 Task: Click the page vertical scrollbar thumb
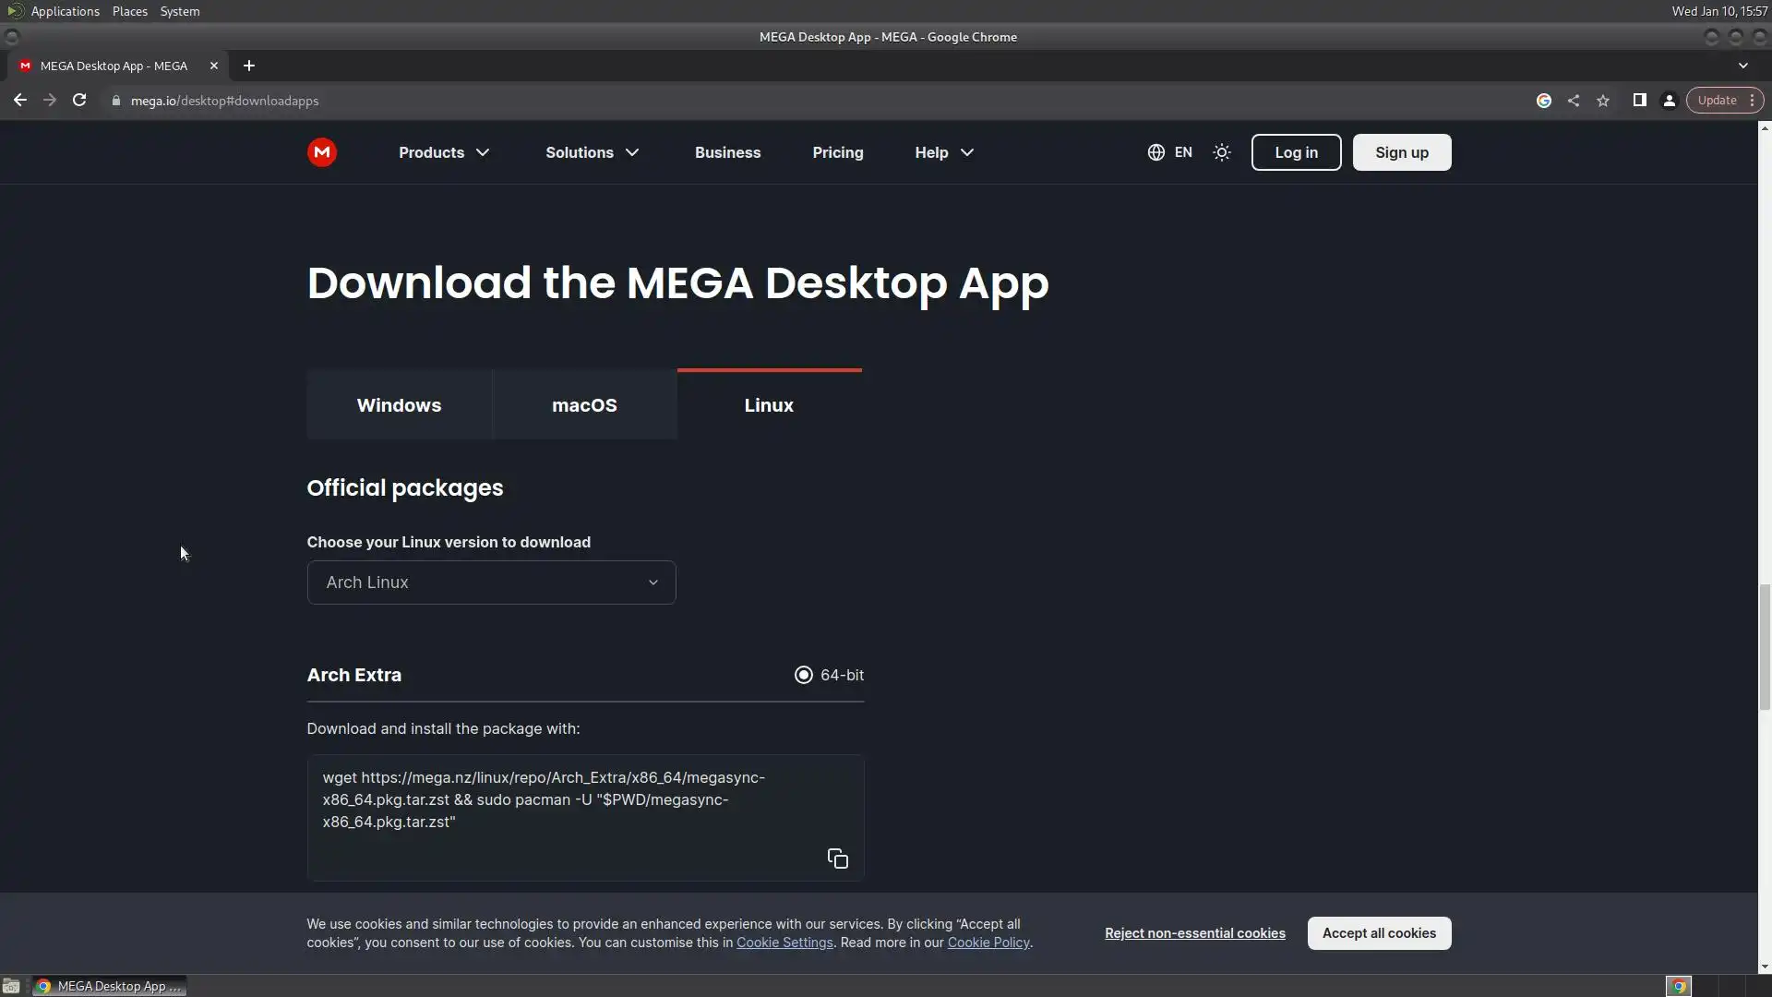tap(1764, 646)
